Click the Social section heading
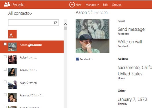The image size is (152, 108). click(121, 21)
